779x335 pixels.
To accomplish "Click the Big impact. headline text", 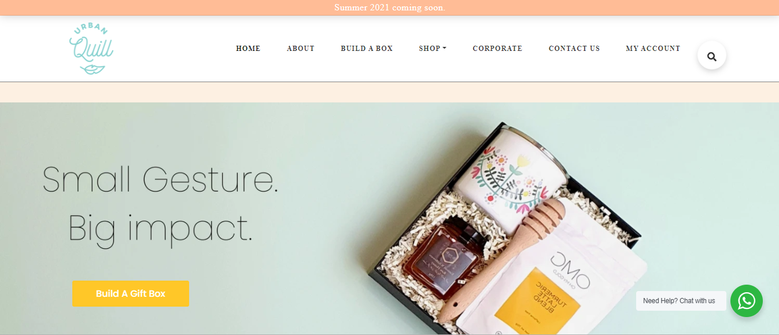I will [x=161, y=229].
